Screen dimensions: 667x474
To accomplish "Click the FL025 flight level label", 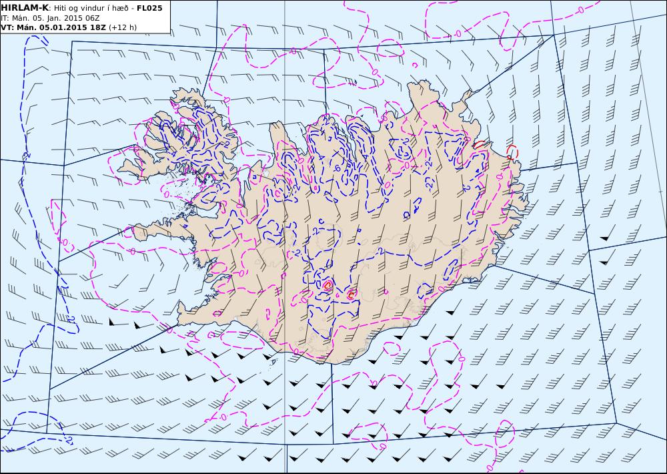I will click(x=149, y=8).
